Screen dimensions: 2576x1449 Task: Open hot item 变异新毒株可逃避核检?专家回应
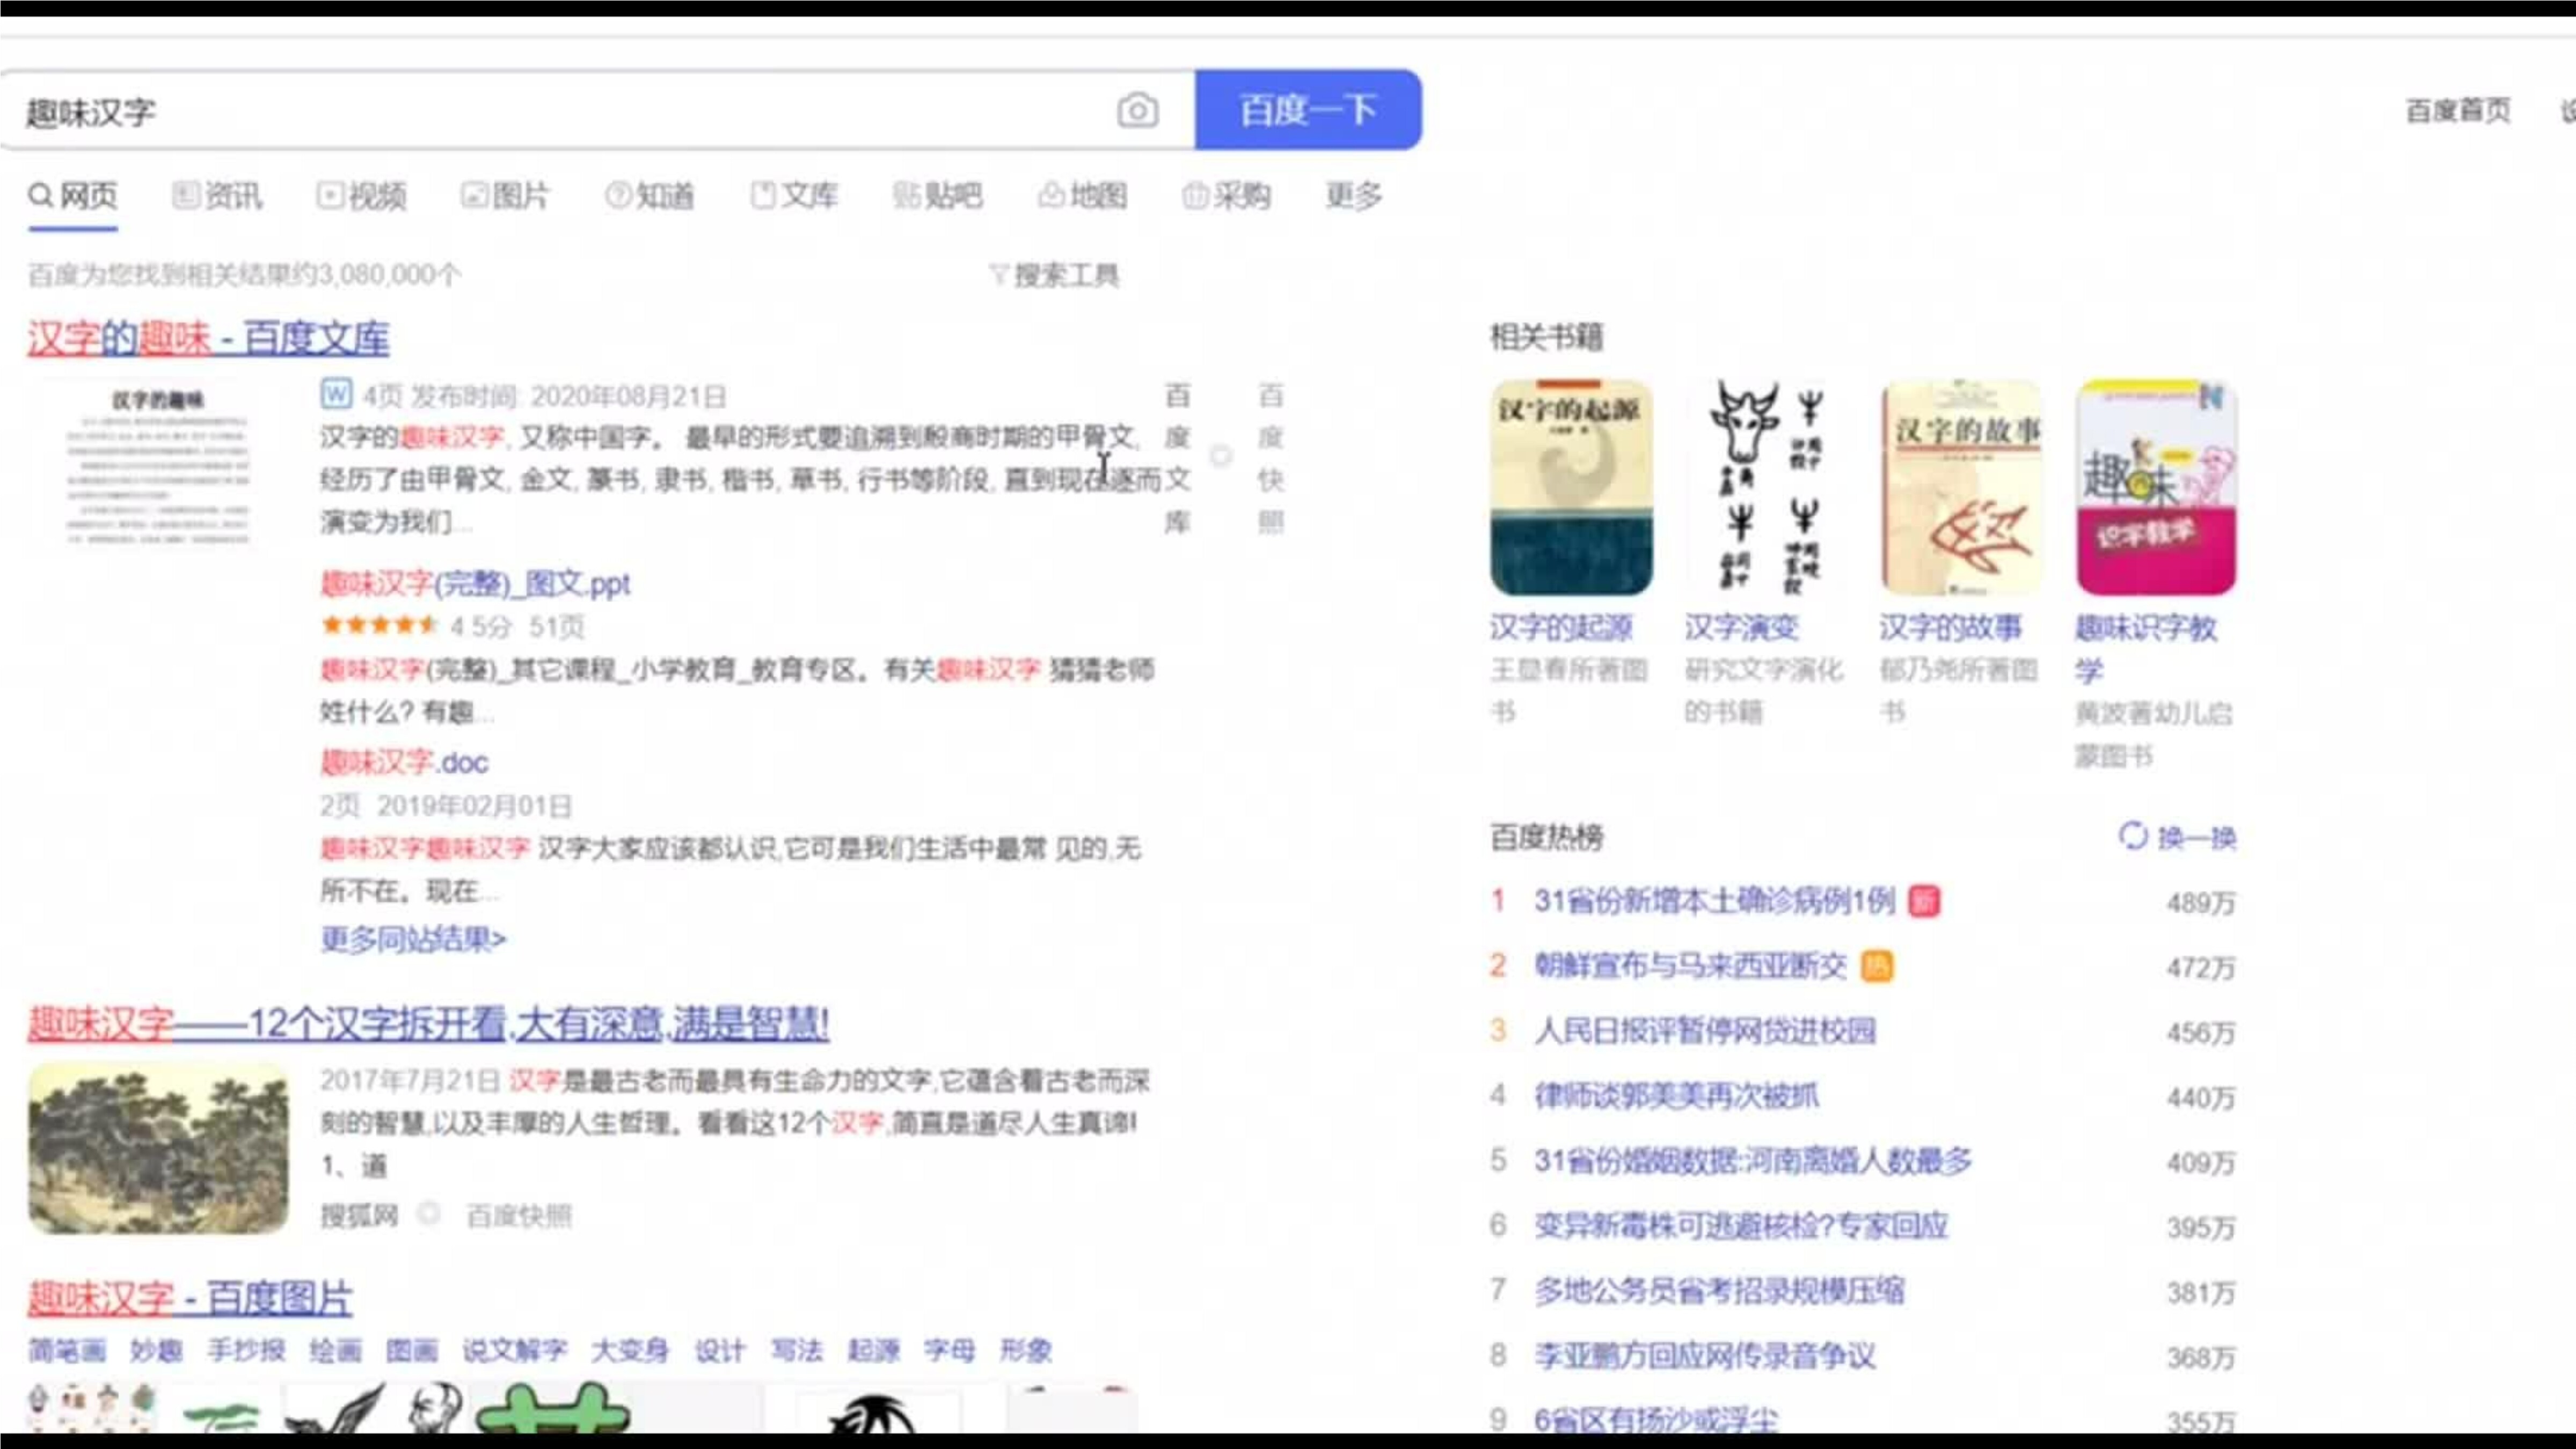1742,1226
